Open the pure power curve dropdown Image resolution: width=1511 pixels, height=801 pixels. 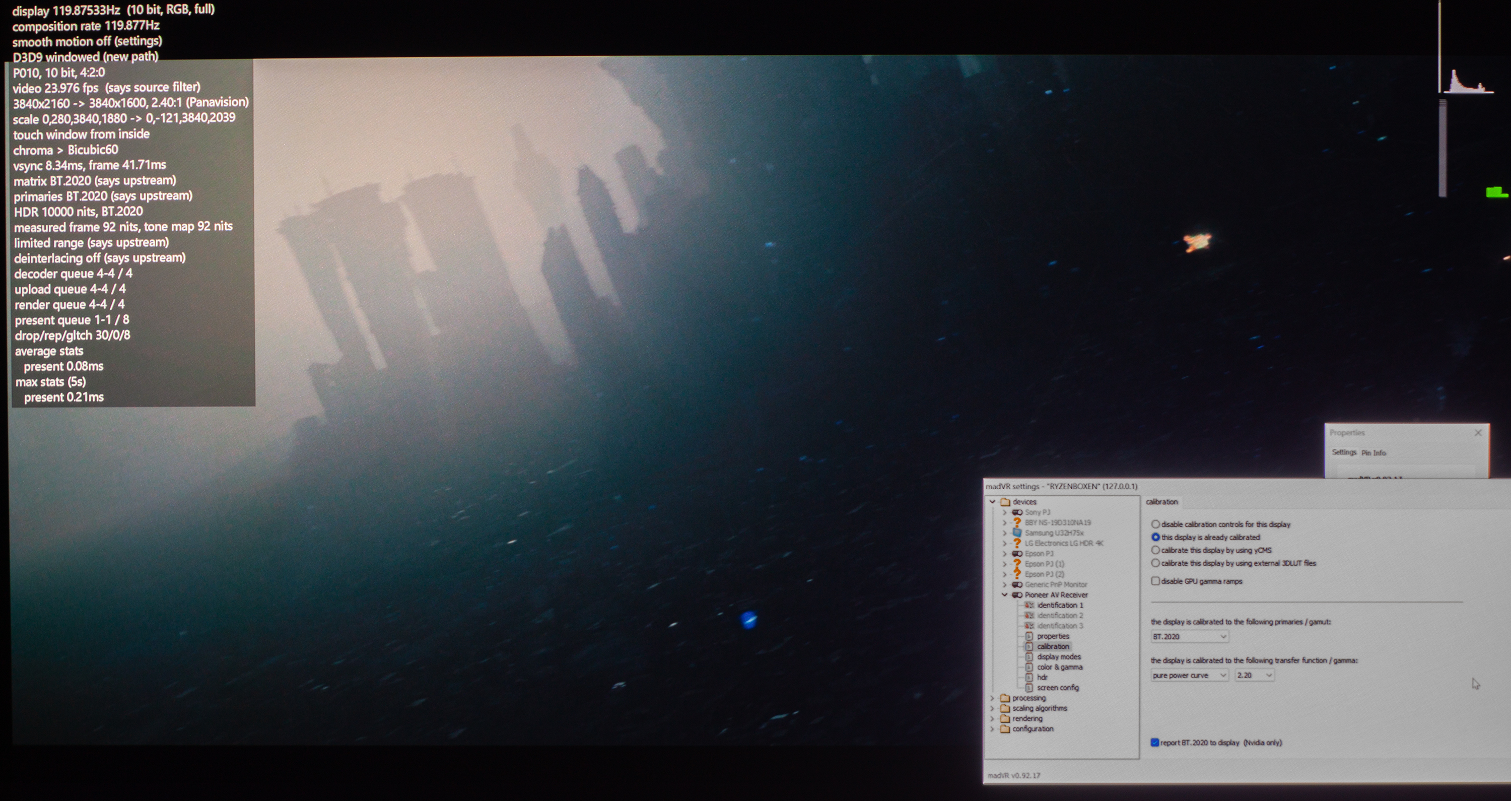click(1189, 676)
